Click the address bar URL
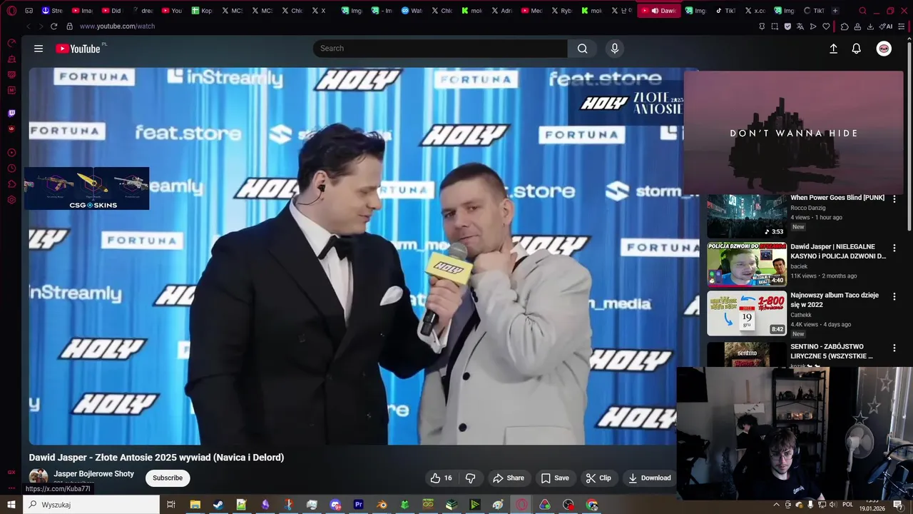The image size is (913, 514). pyautogui.click(x=117, y=26)
